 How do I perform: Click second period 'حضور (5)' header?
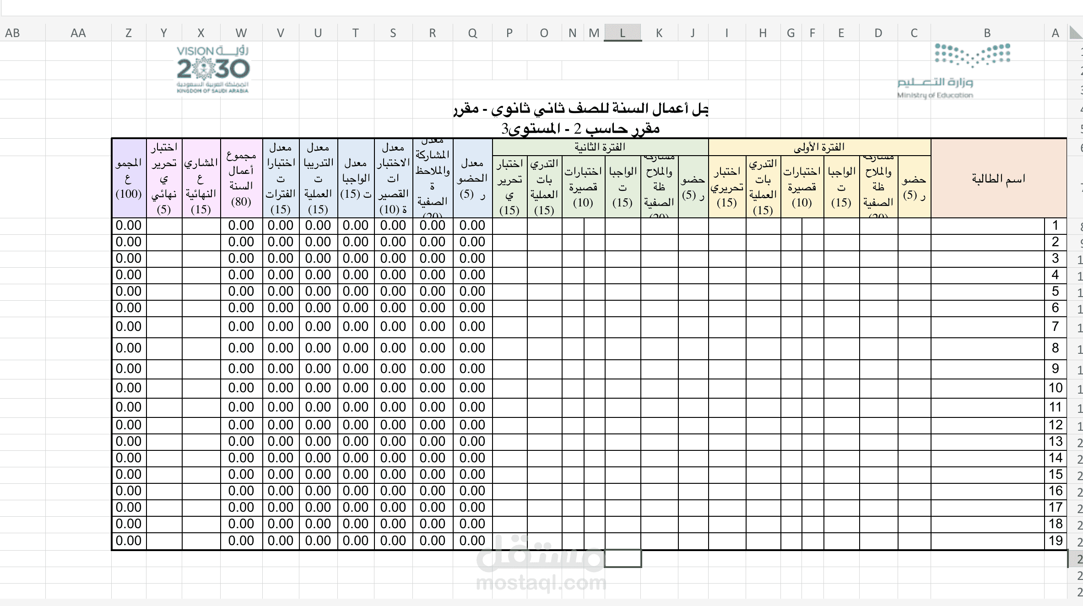pos(693,186)
